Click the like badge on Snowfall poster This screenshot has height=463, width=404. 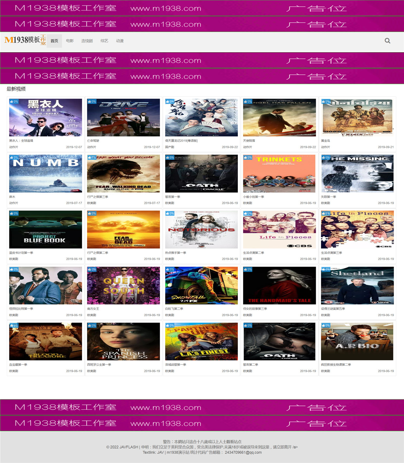click(x=170, y=269)
